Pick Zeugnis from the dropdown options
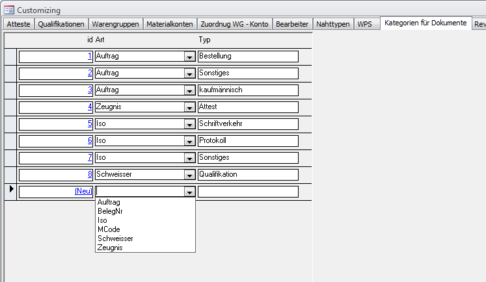The image size is (486, 282). point(109,248)
